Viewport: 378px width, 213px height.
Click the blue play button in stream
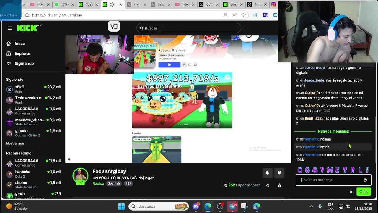coord(170,65)
